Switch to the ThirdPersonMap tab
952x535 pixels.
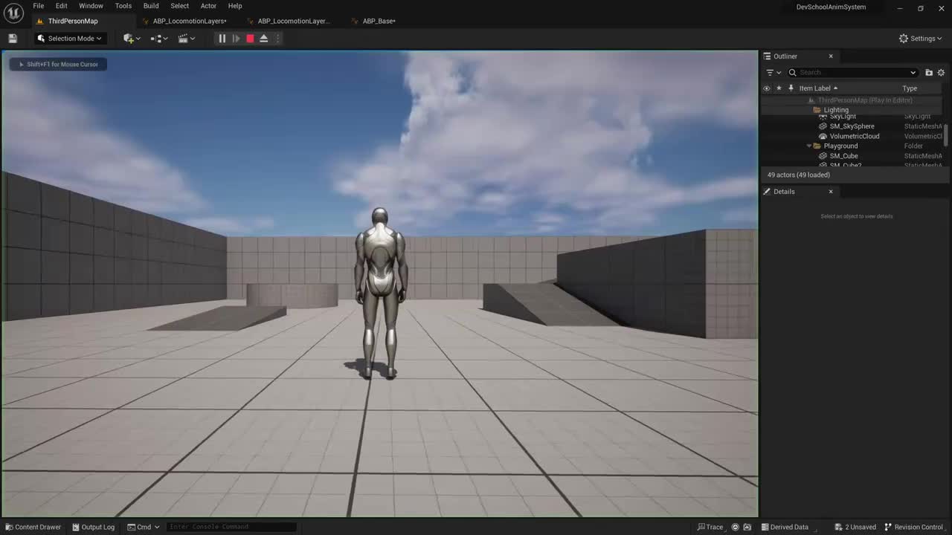click(x=72, y=21)
